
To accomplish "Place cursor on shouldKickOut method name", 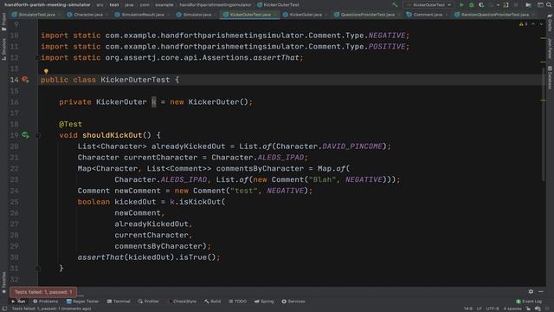I will (x=112, y=135).
